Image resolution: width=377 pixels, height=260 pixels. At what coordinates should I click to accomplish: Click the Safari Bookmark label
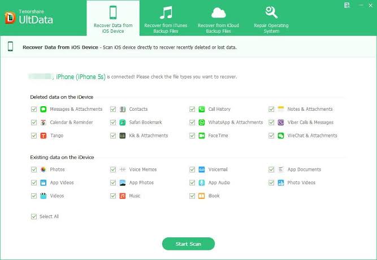(145, 123)
